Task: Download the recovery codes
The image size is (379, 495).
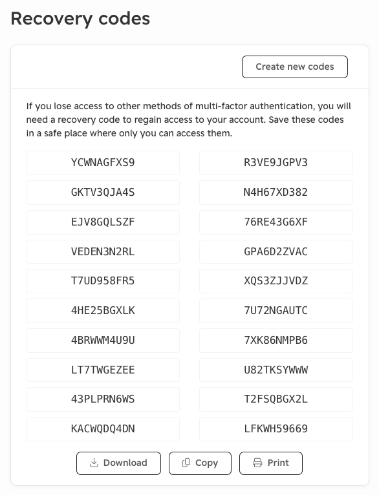Action: [x=118, y=463]
